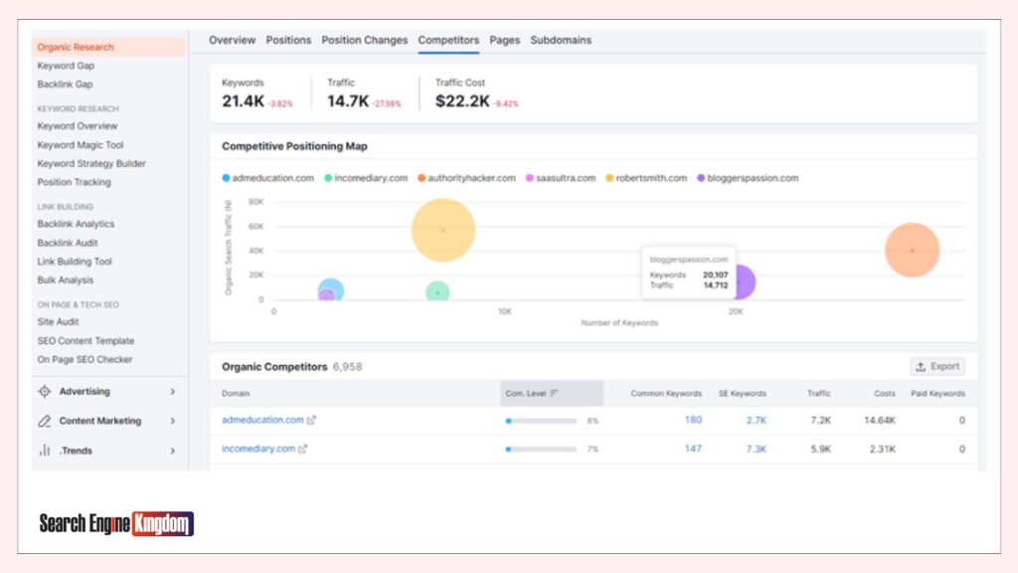Click the Trends bar chart icon
The width and height of the screenshot is (1018, 573).
[44, 451]
